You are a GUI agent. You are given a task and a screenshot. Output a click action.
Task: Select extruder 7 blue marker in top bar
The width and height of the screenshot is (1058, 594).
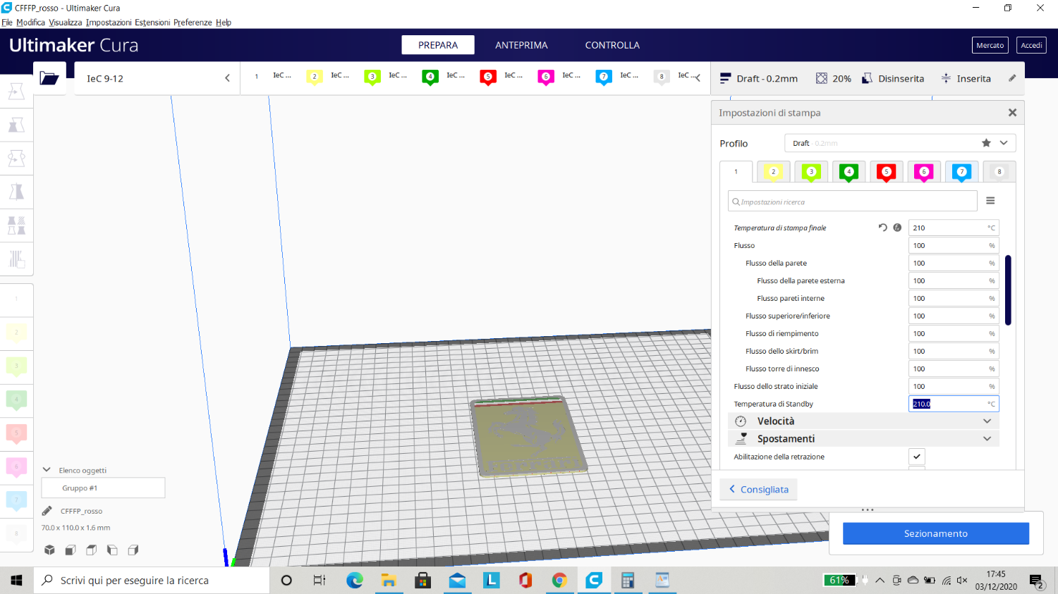(x=604, y=77)
